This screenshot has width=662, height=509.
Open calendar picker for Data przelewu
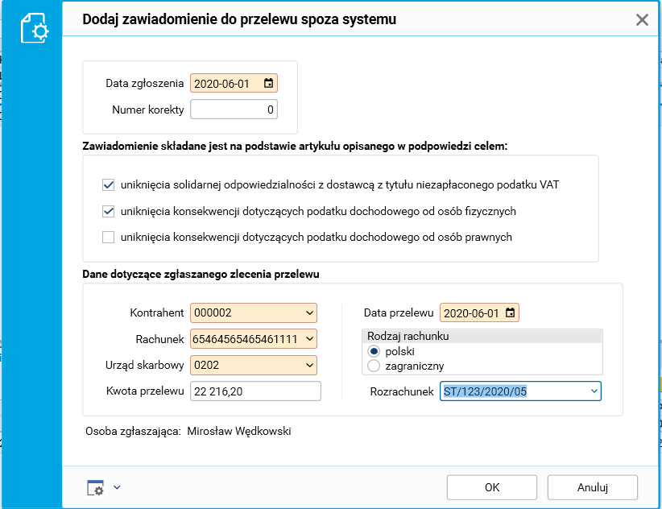[511, 312]
